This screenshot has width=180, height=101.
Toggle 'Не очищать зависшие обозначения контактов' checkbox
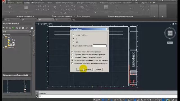(x=72, y=63)
